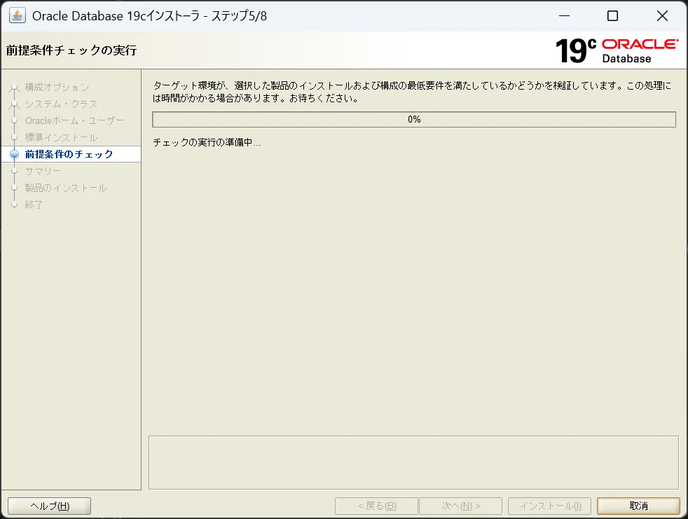Click the 前提条件チェックの実行 heading
Screen dimensions: 688x519
click(71, 50)
